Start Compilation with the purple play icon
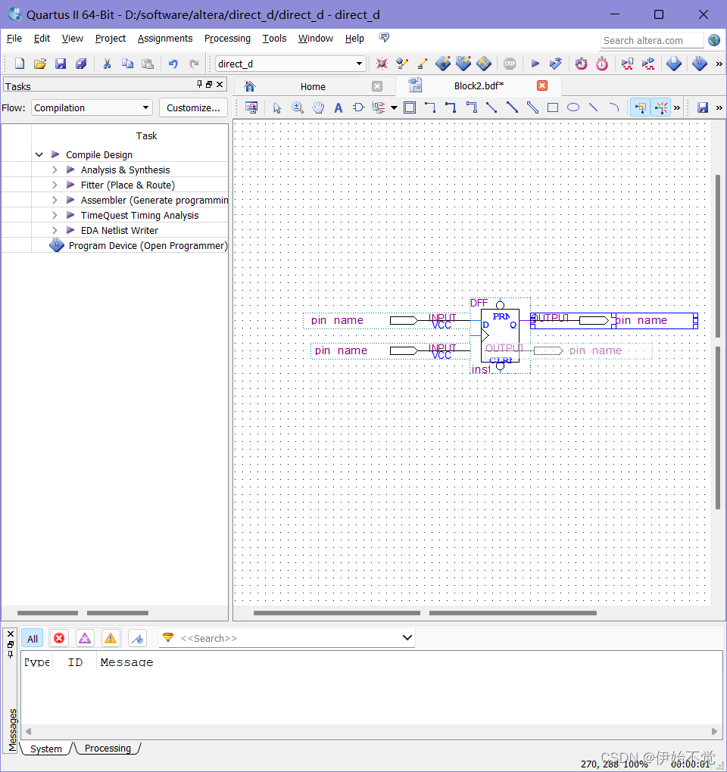 (535, 64)
